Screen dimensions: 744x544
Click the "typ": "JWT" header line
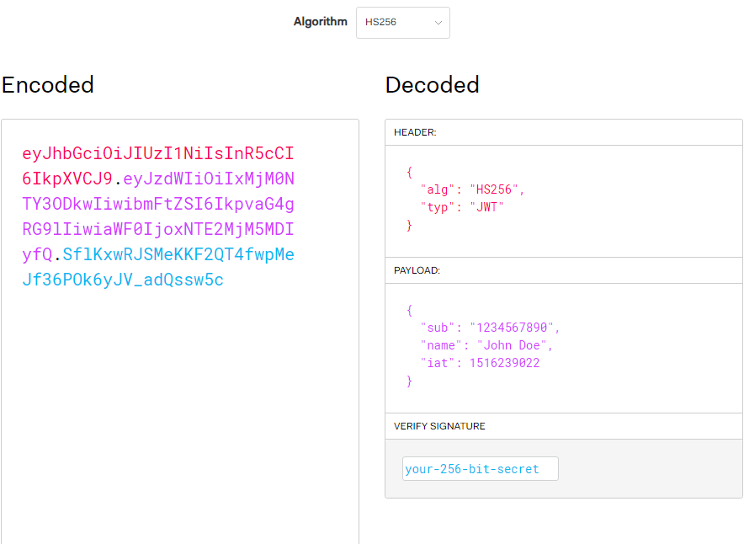pyautogui.click(x=462, y=207)
